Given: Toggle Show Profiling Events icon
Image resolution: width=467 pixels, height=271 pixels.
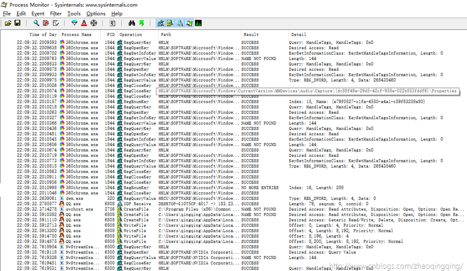Looking at the screenshot, I should 198,23.
